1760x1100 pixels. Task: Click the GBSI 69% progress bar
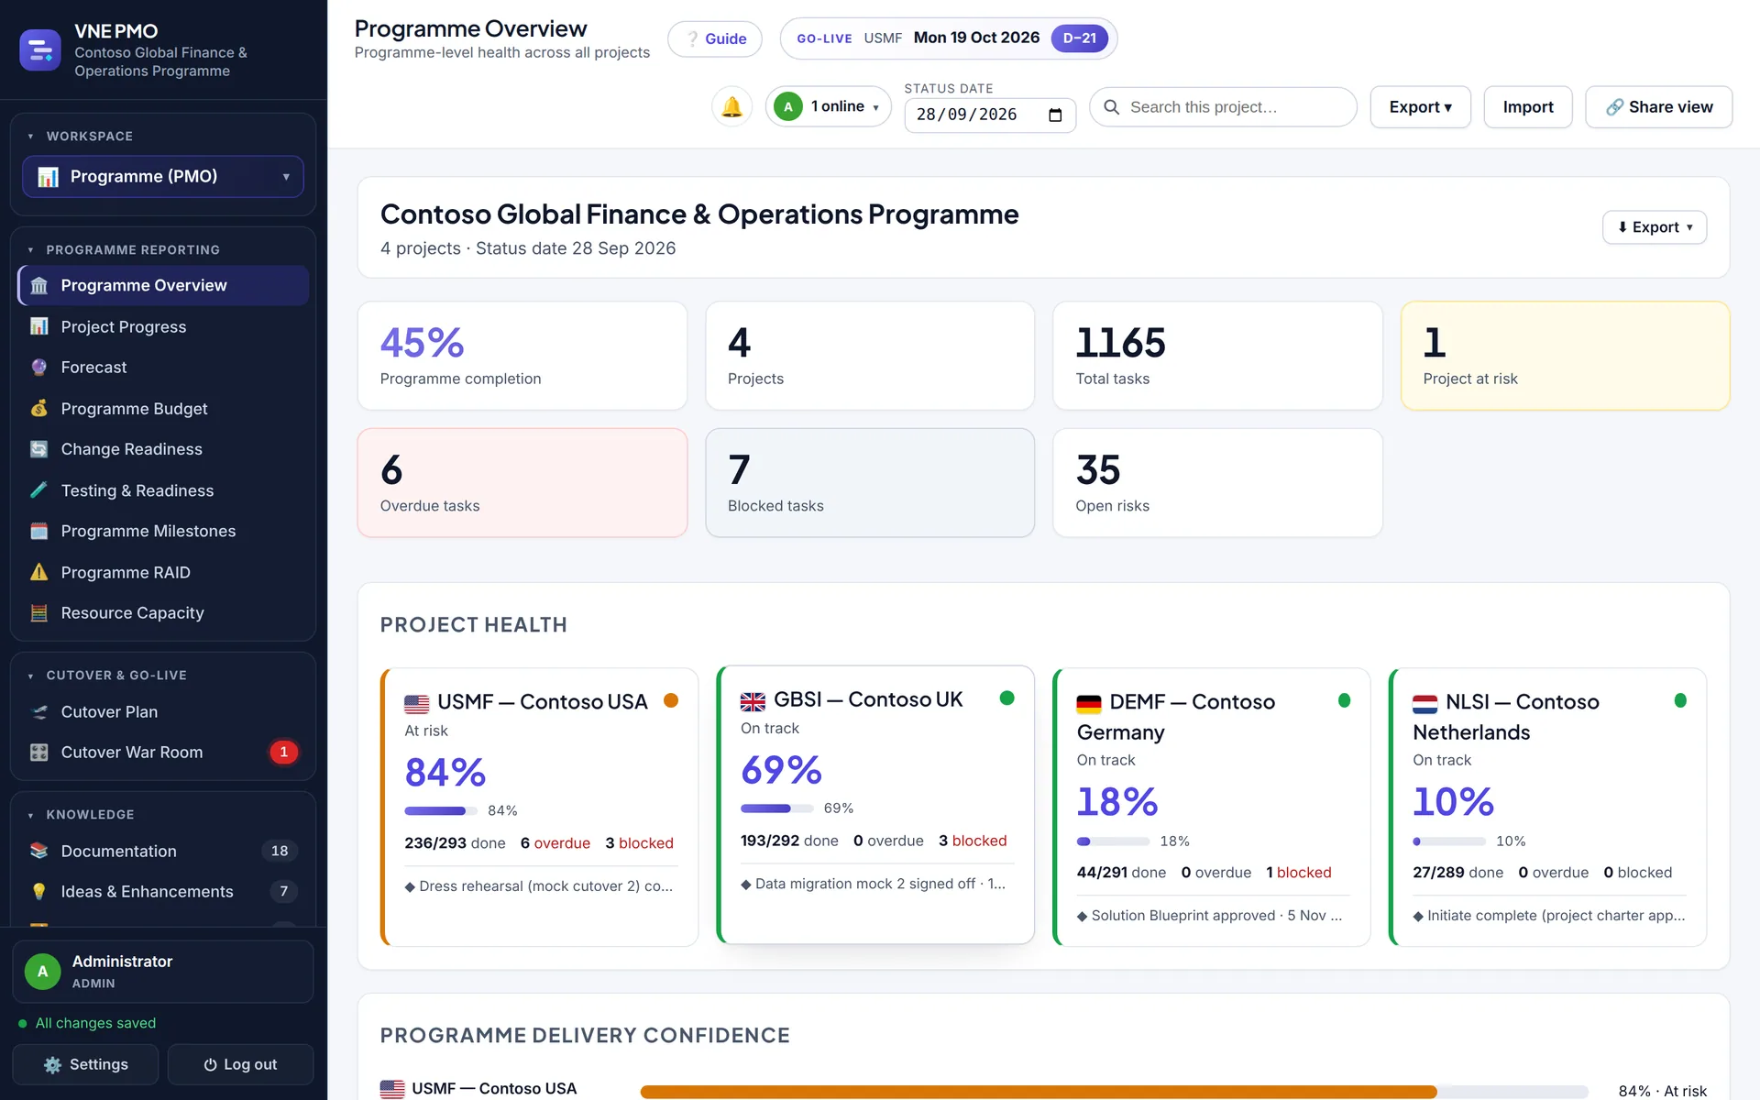point(776,808)
